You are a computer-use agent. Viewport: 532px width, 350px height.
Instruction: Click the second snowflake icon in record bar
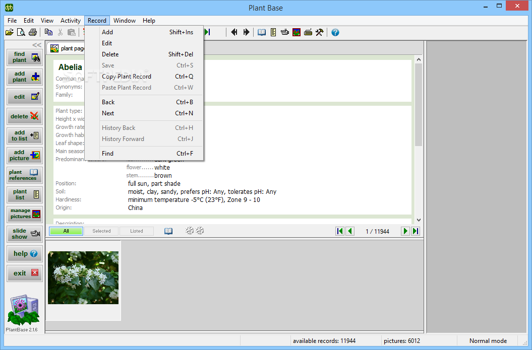pyautogui.click(x=200, y=231)
